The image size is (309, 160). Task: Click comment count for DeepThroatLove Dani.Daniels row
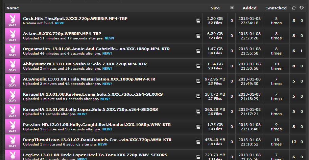pos(232,142)
